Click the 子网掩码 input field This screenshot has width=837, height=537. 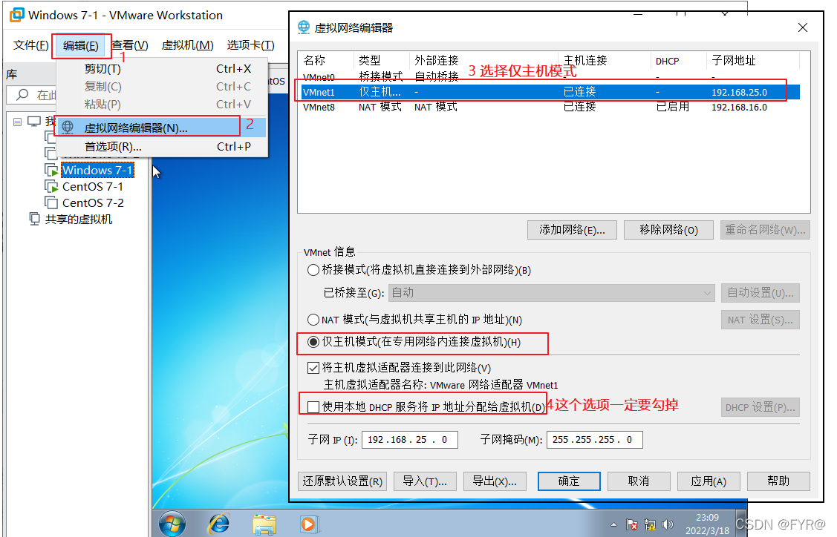[594, 440]
